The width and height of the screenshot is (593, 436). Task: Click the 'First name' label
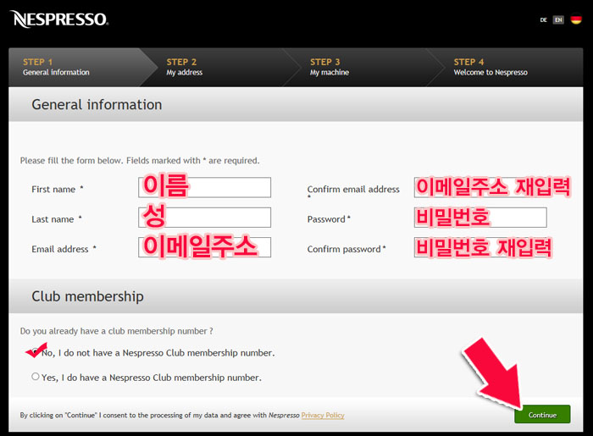click(53, 190)
